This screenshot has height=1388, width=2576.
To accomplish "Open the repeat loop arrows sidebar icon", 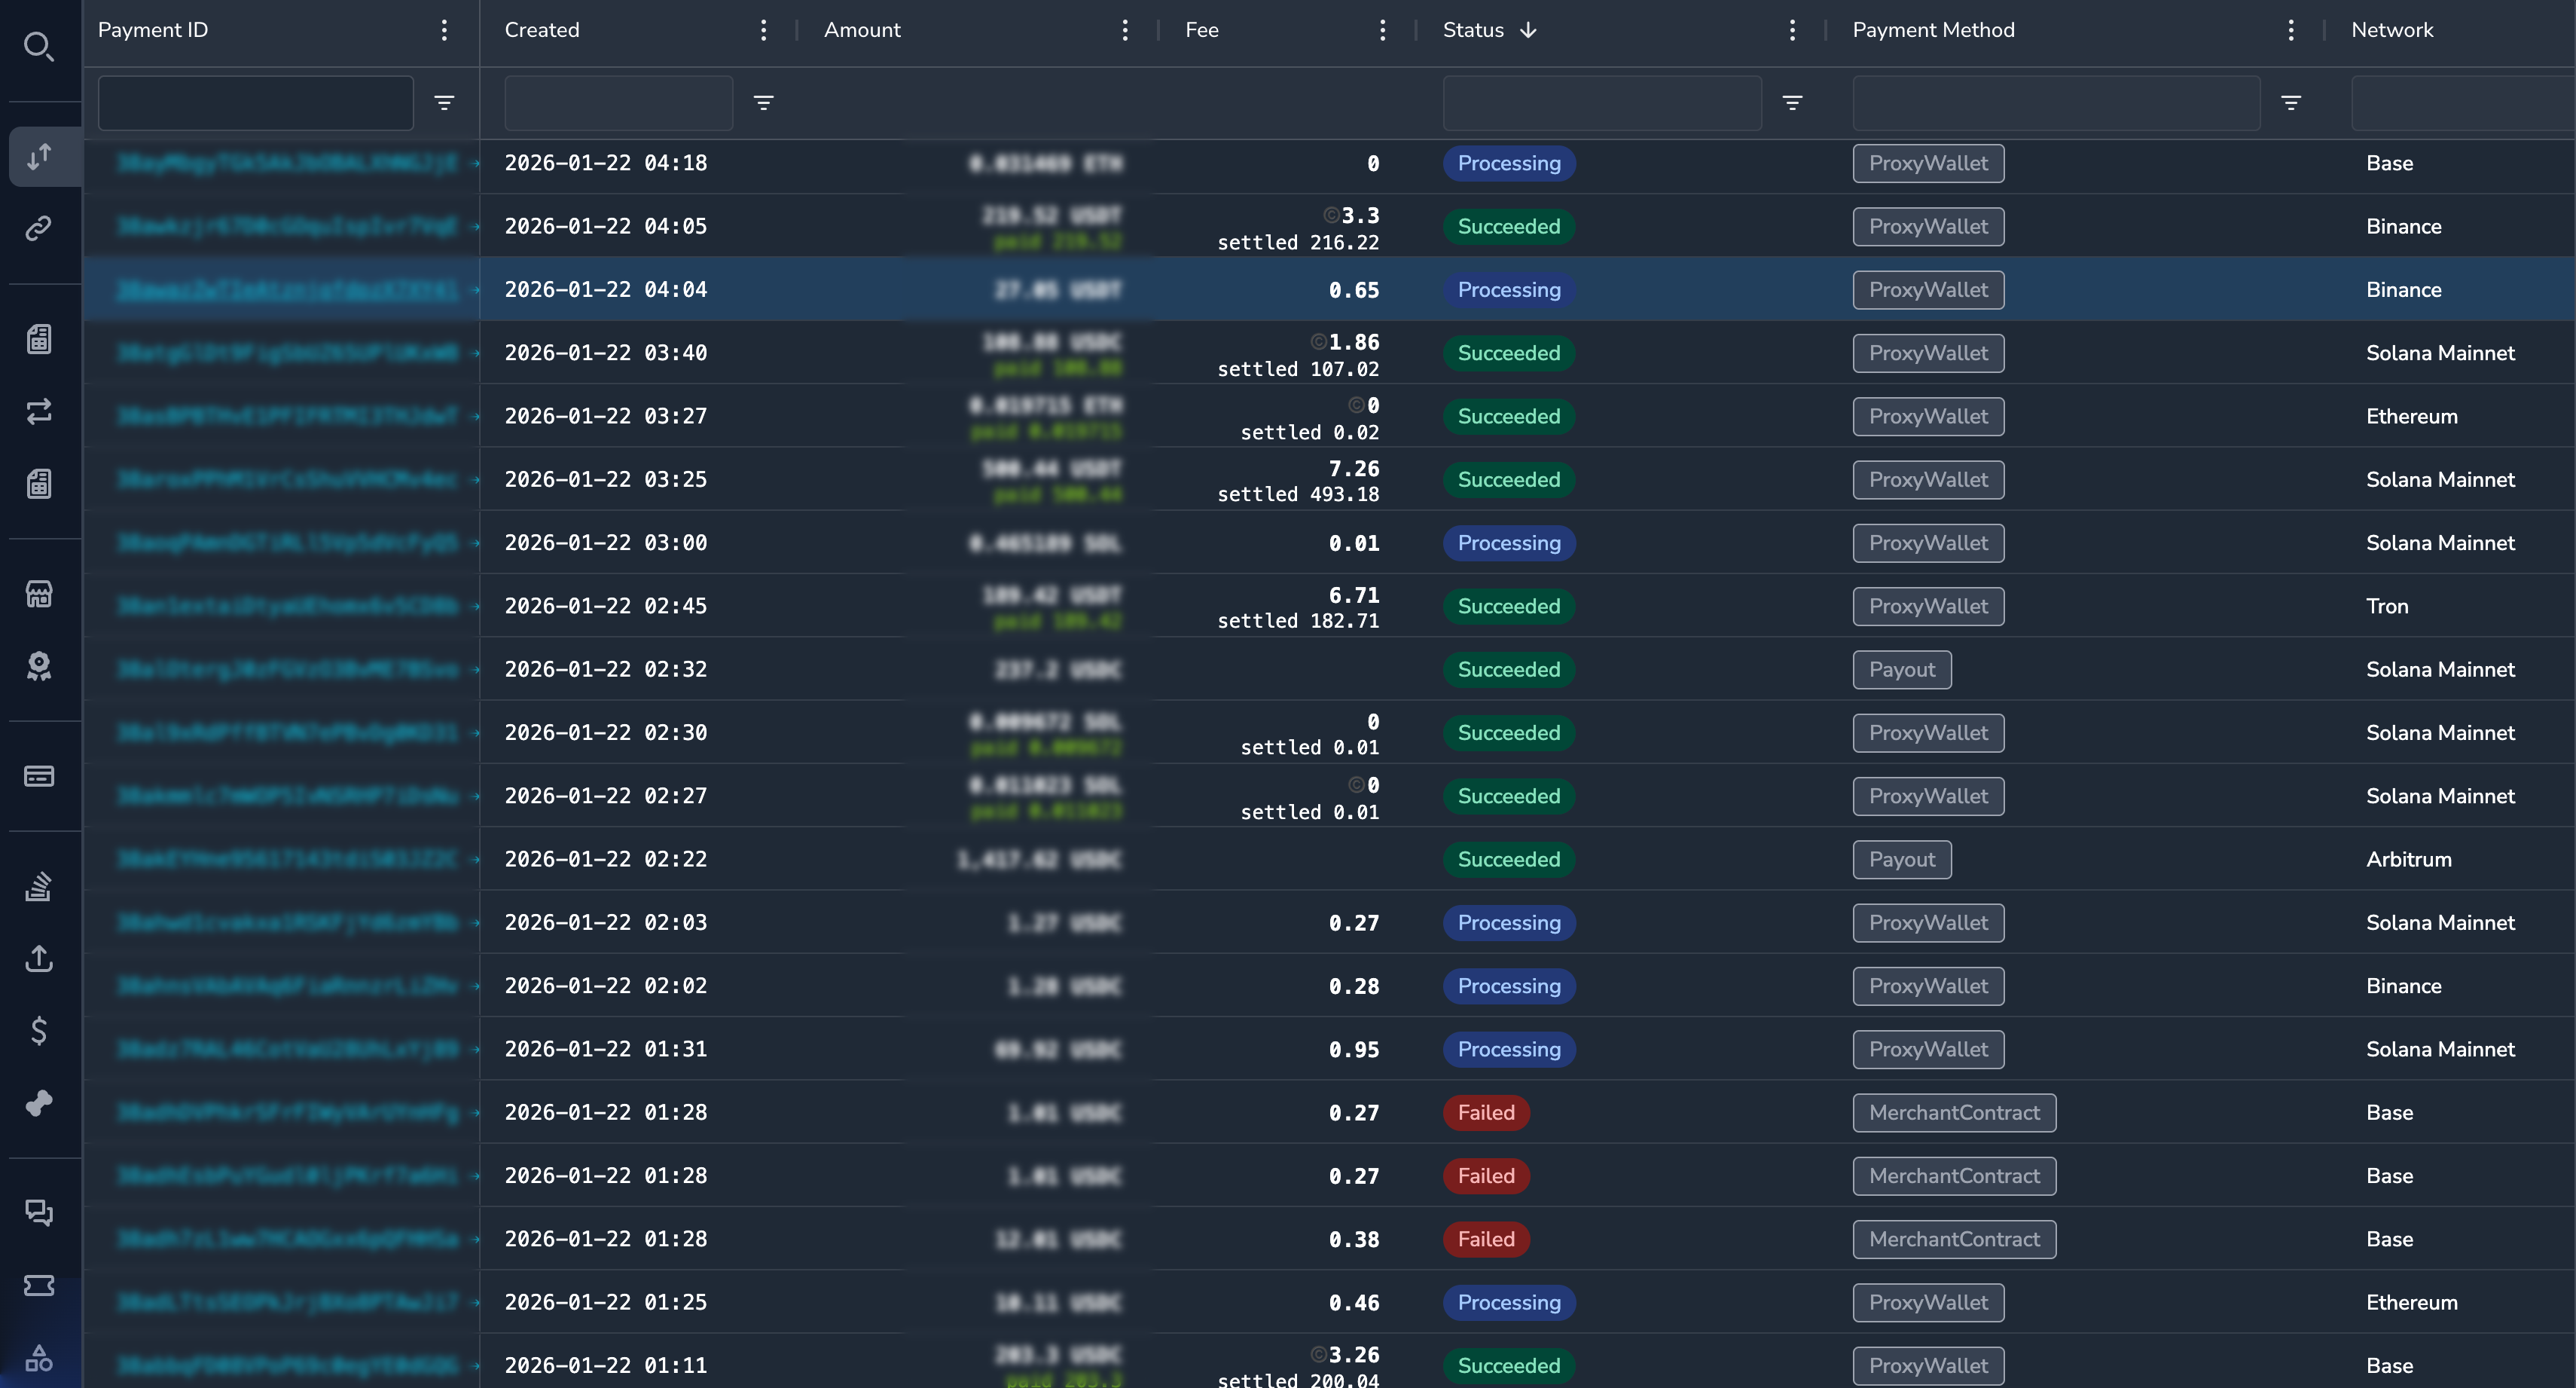I will pyautogui.click(x=39, y=411).
